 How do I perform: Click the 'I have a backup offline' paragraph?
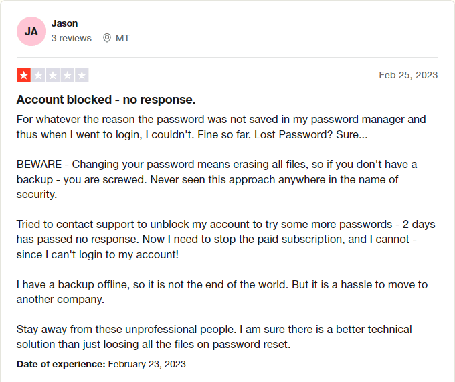(x=221, y=292)
